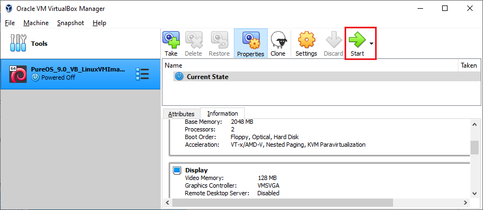Click the PureOS 64-bit OS icon

(18, 74)
